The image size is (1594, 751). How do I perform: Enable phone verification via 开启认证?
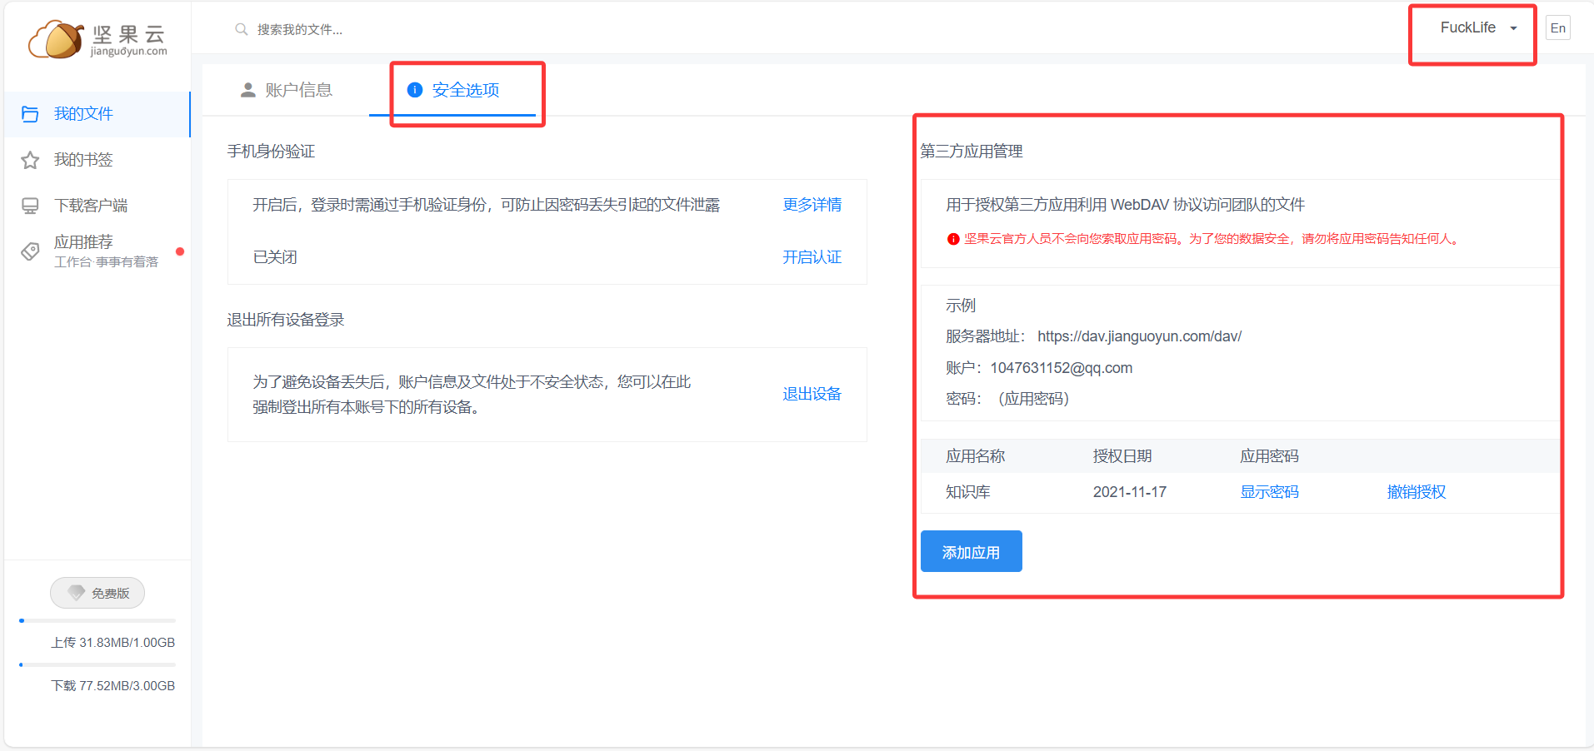click(812, 257)
